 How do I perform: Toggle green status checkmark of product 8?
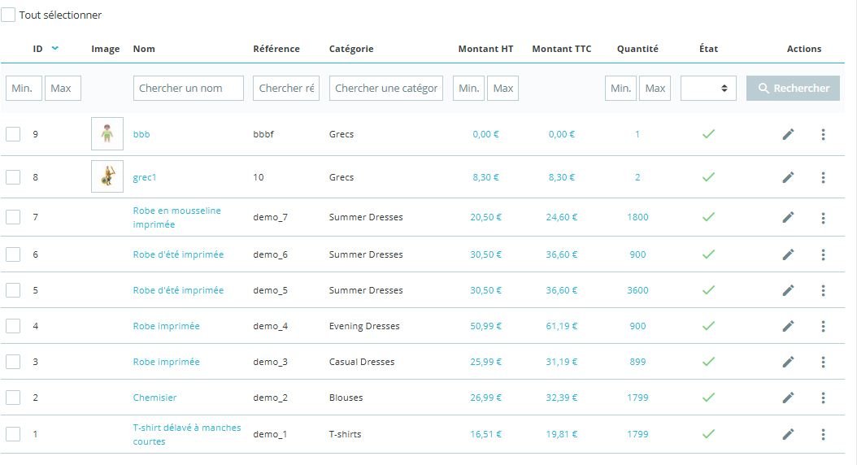coord(708,177)
